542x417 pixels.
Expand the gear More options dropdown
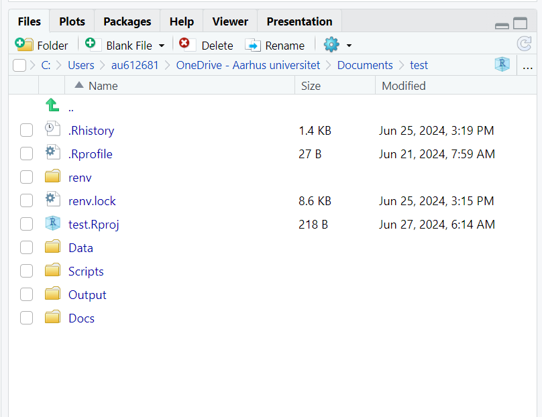pos(349,46)
